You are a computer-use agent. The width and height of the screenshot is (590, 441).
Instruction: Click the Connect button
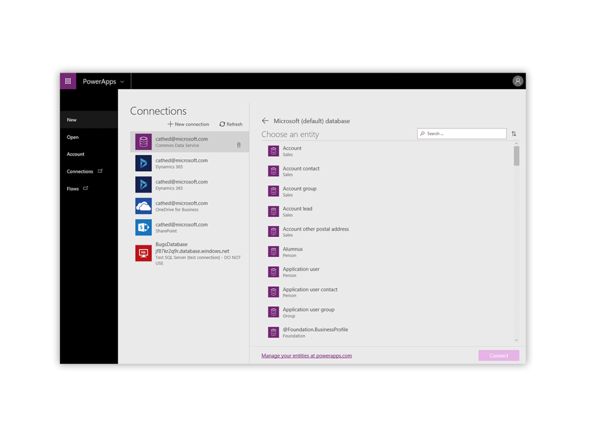(x=499, y=355)
